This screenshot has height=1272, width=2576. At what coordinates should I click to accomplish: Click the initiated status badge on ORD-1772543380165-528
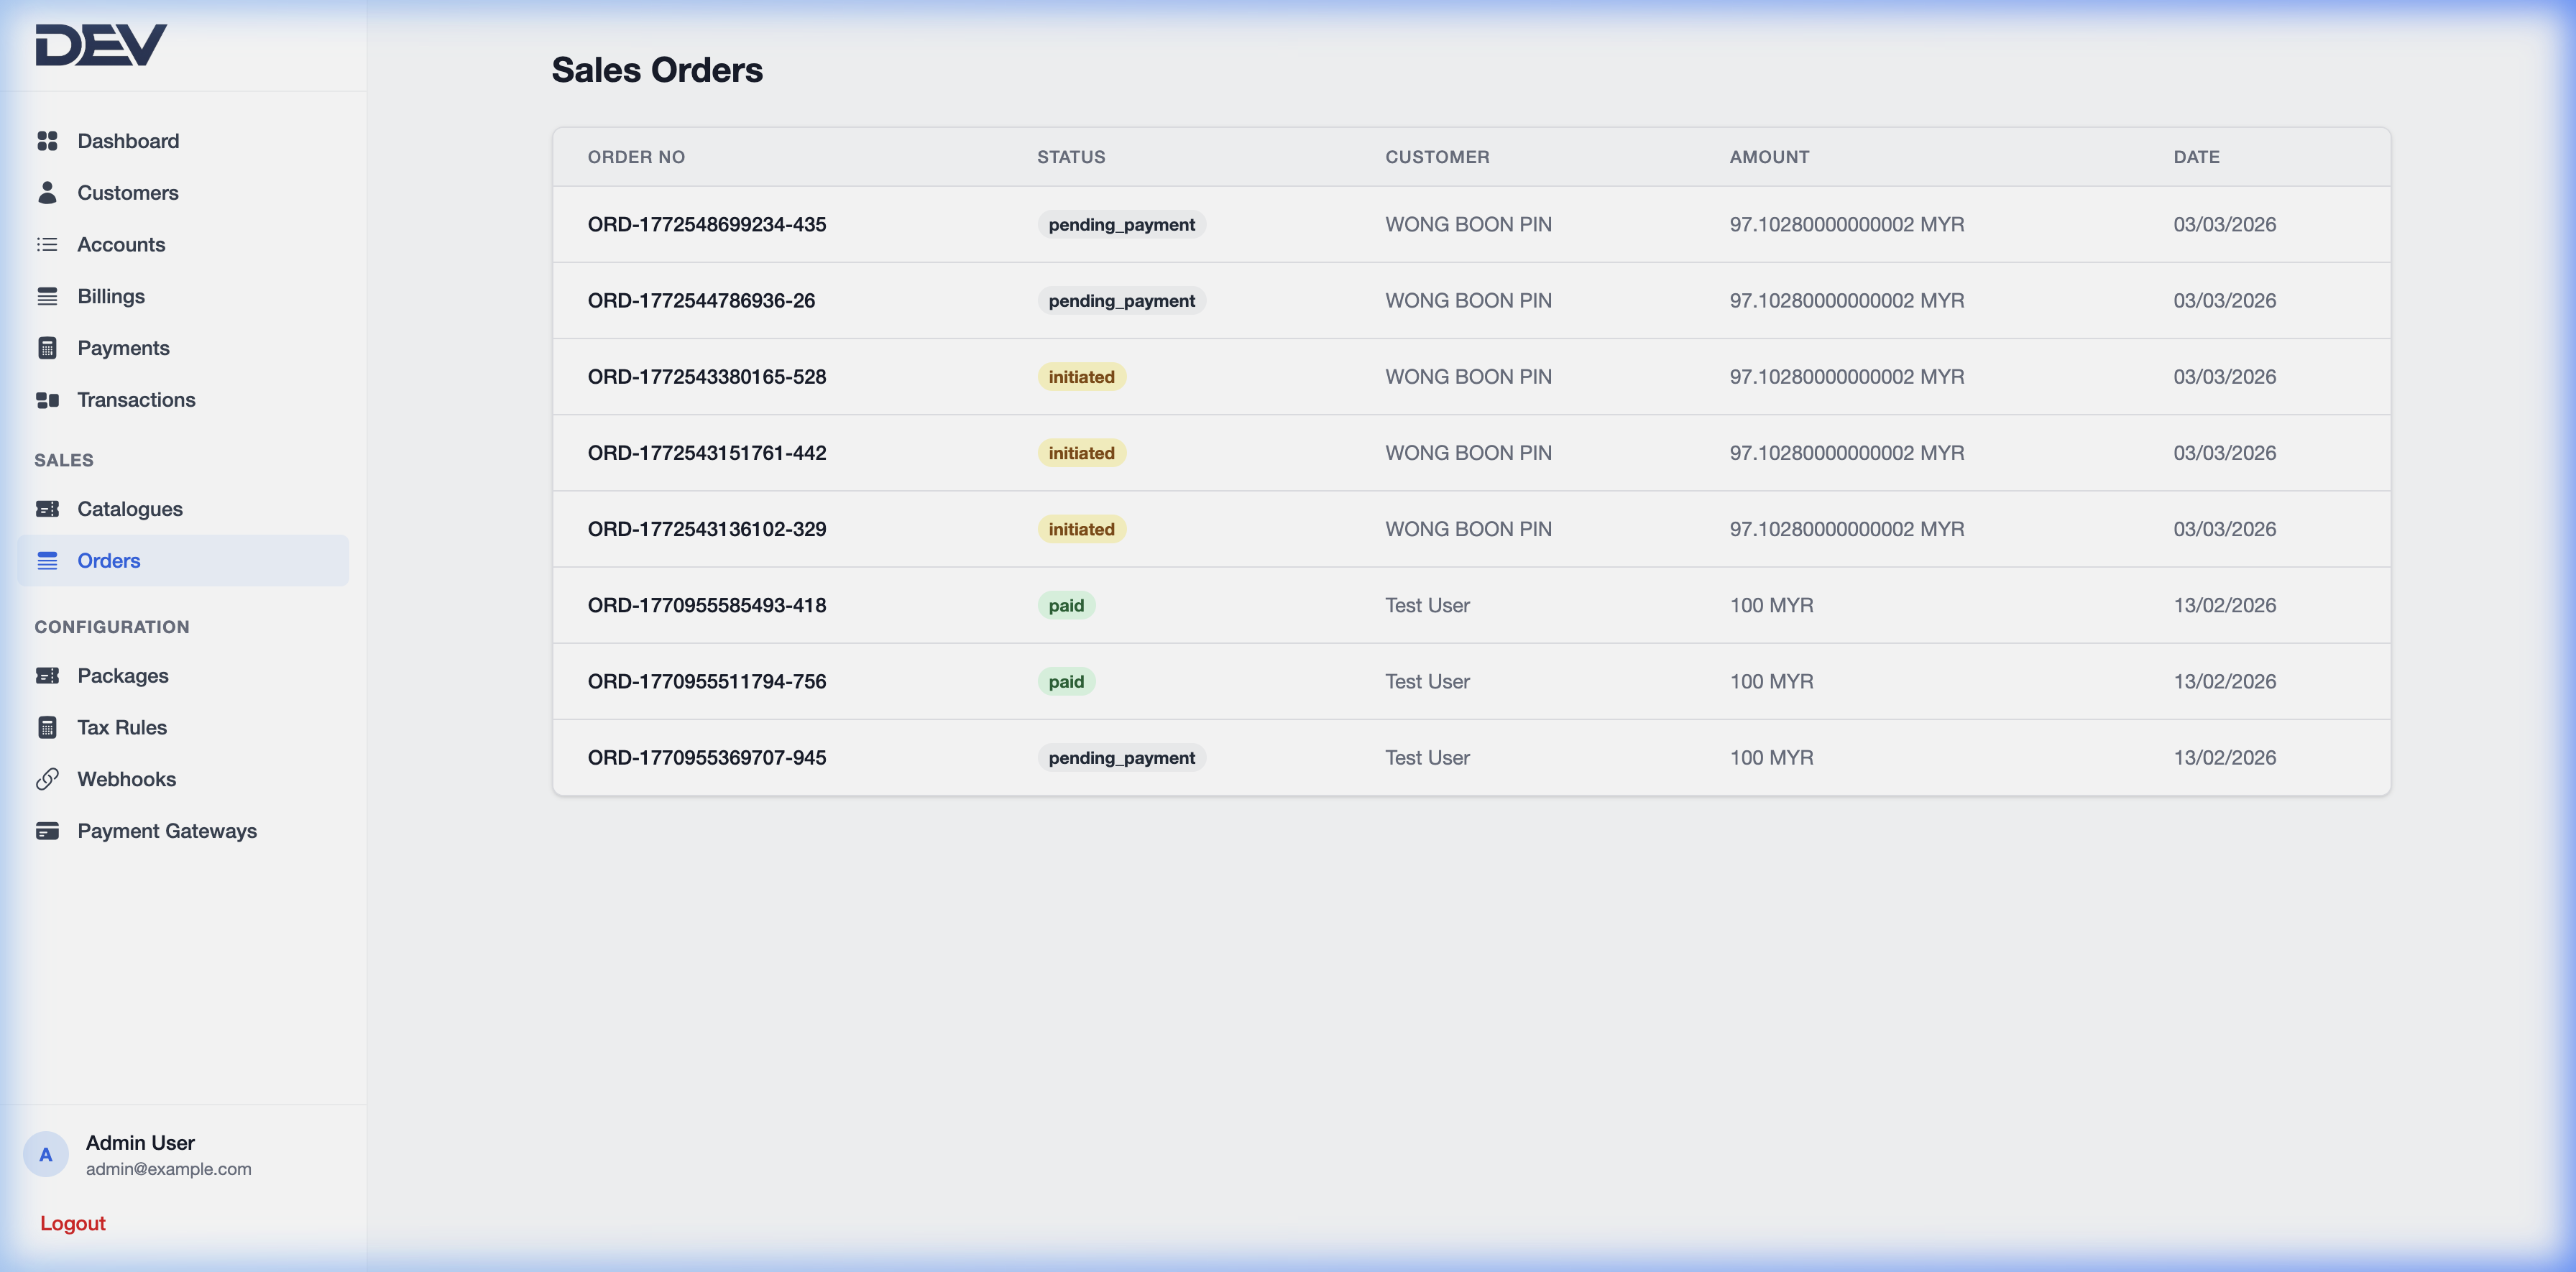1081,377
